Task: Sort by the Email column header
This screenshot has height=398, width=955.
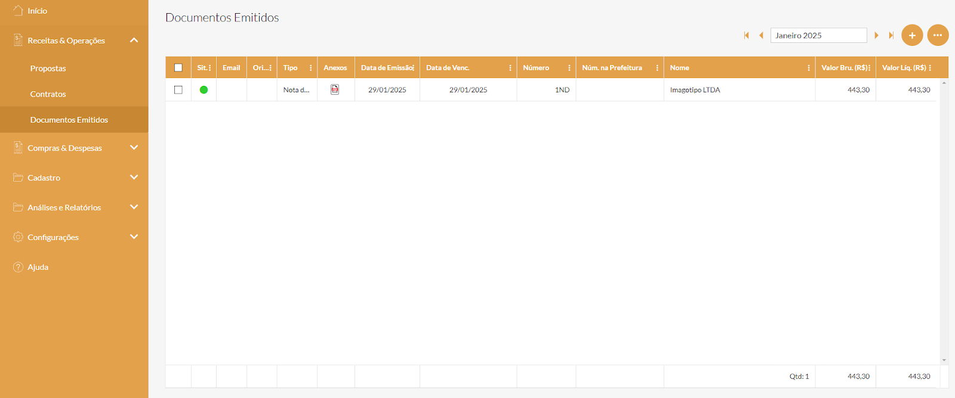Action: point(232,68)
